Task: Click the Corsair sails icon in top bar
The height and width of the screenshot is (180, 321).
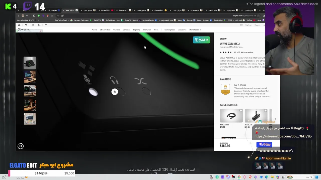Action: tap(19, 25)
